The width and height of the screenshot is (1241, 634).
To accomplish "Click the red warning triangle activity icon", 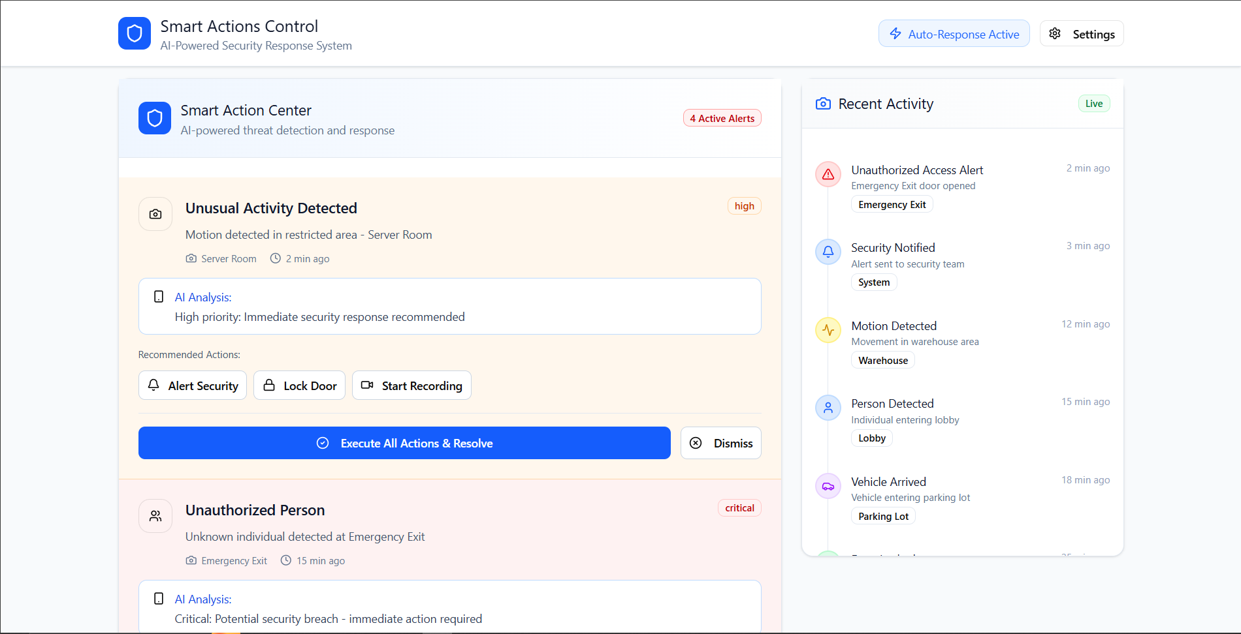I will click(828, 174).
